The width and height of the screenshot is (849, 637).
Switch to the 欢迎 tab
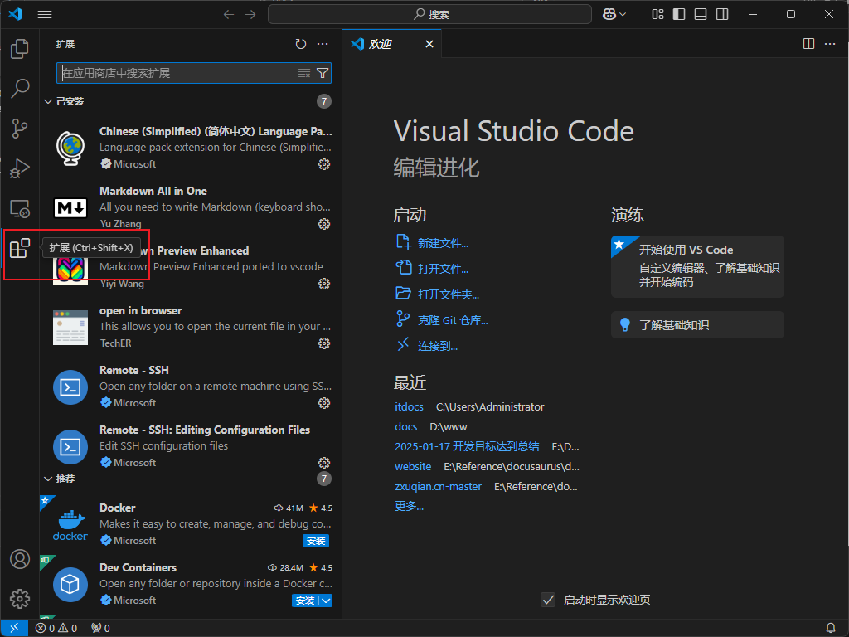click(380, 44)
